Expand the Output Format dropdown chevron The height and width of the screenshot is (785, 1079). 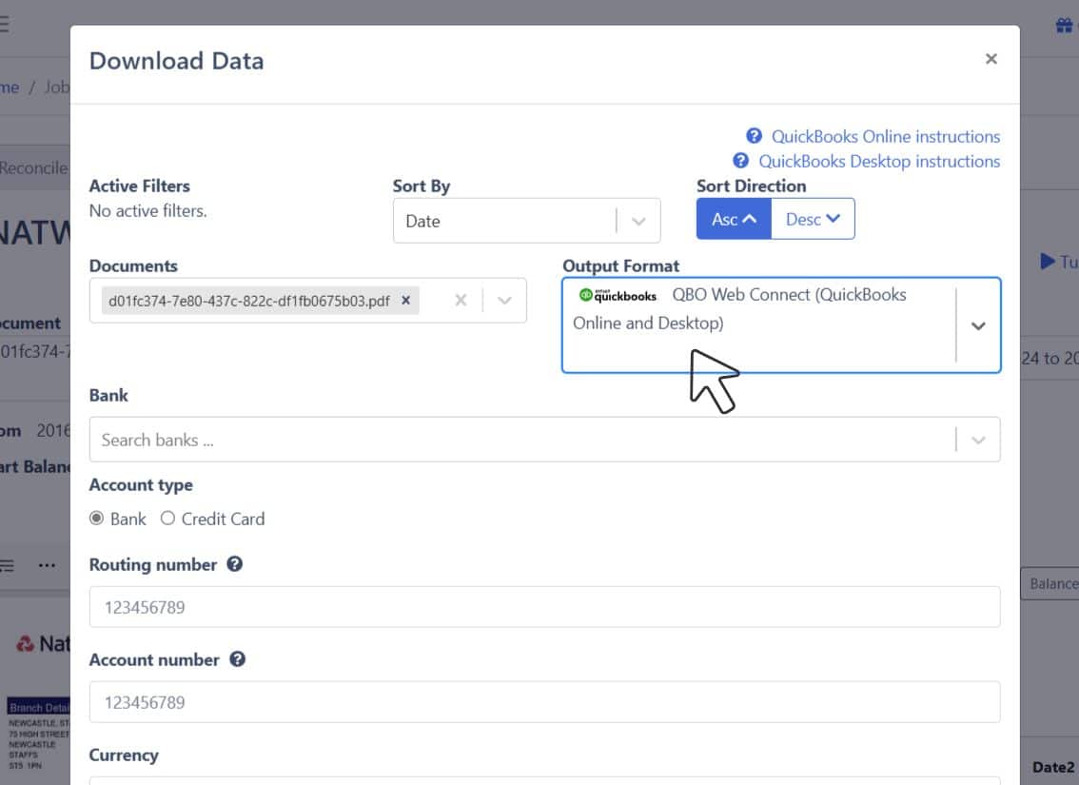[x=978, y=325]
